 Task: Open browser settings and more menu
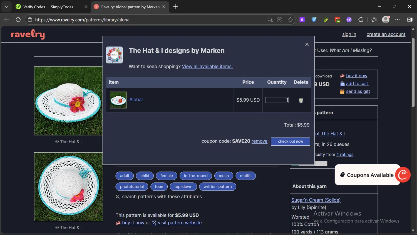click(398, 19)
